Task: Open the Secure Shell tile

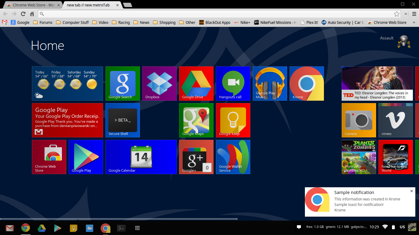Action: (x=123, y=120)
